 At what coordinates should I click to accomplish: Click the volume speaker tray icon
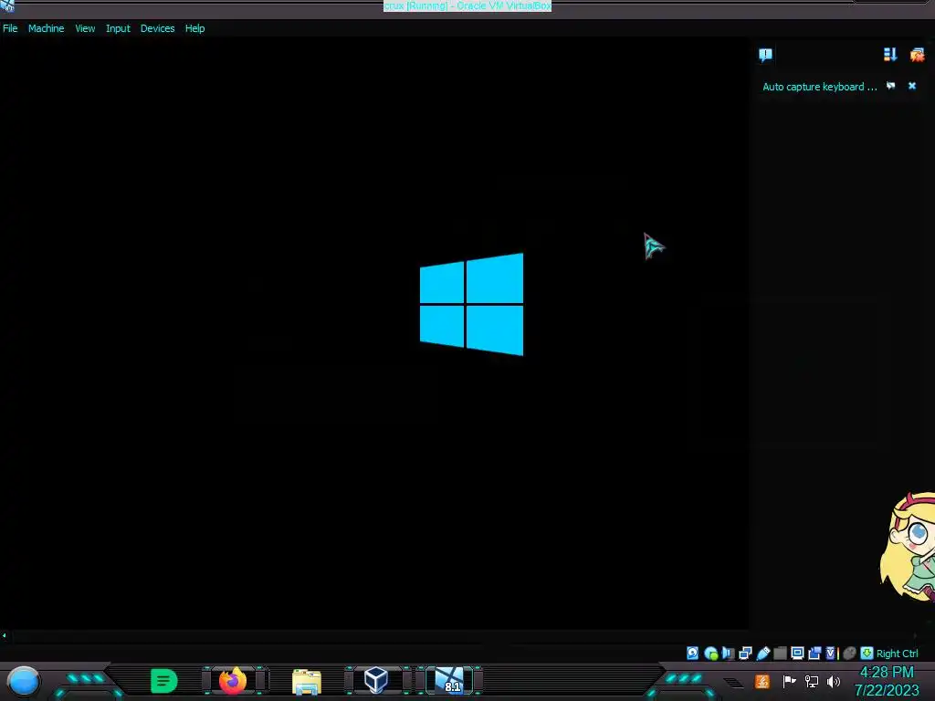click(834, 681)
